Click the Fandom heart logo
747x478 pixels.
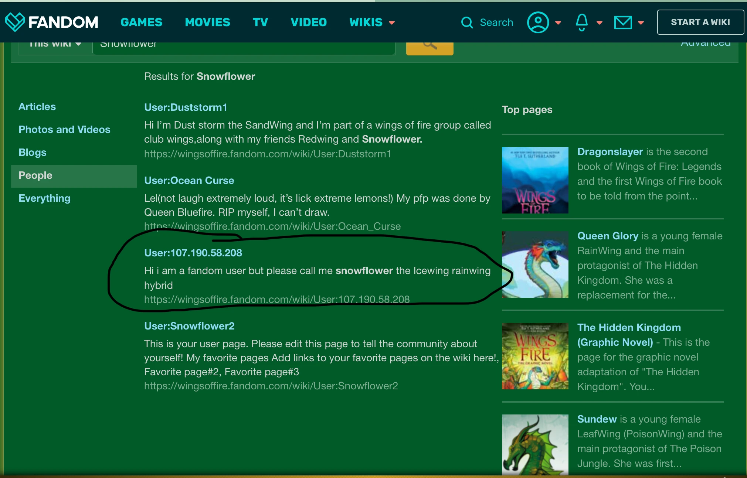click(15, 22)
